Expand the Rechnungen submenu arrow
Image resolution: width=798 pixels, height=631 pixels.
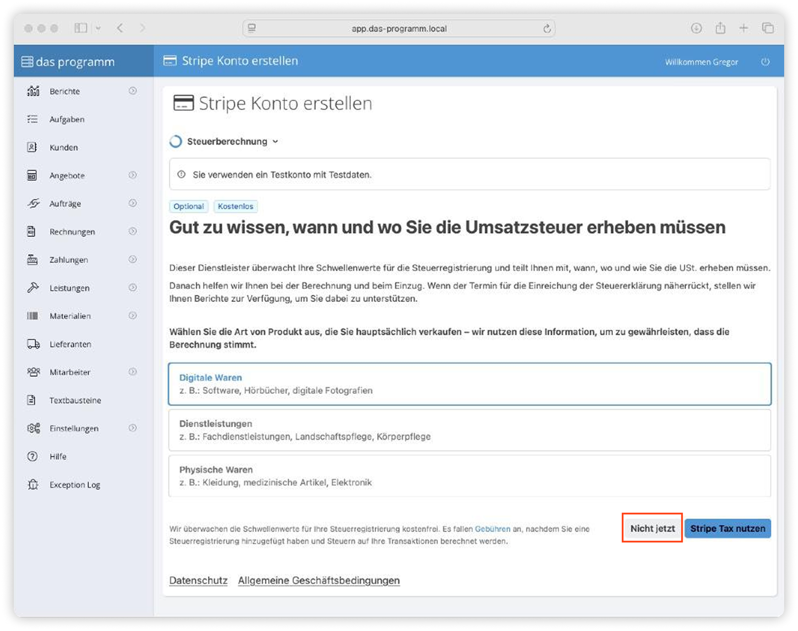[133, 231]
